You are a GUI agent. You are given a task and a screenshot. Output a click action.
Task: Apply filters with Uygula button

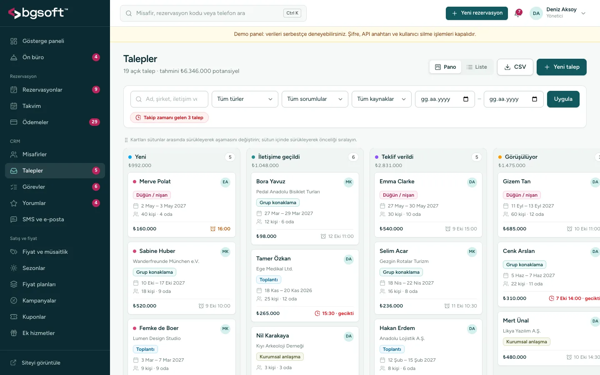point(563,99)
